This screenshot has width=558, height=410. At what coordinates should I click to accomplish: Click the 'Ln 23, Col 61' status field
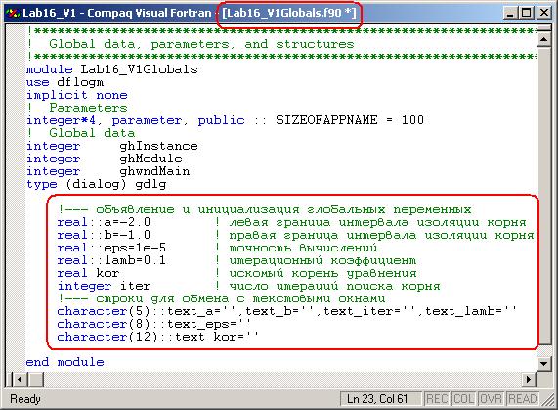click(x=380, y=399)
